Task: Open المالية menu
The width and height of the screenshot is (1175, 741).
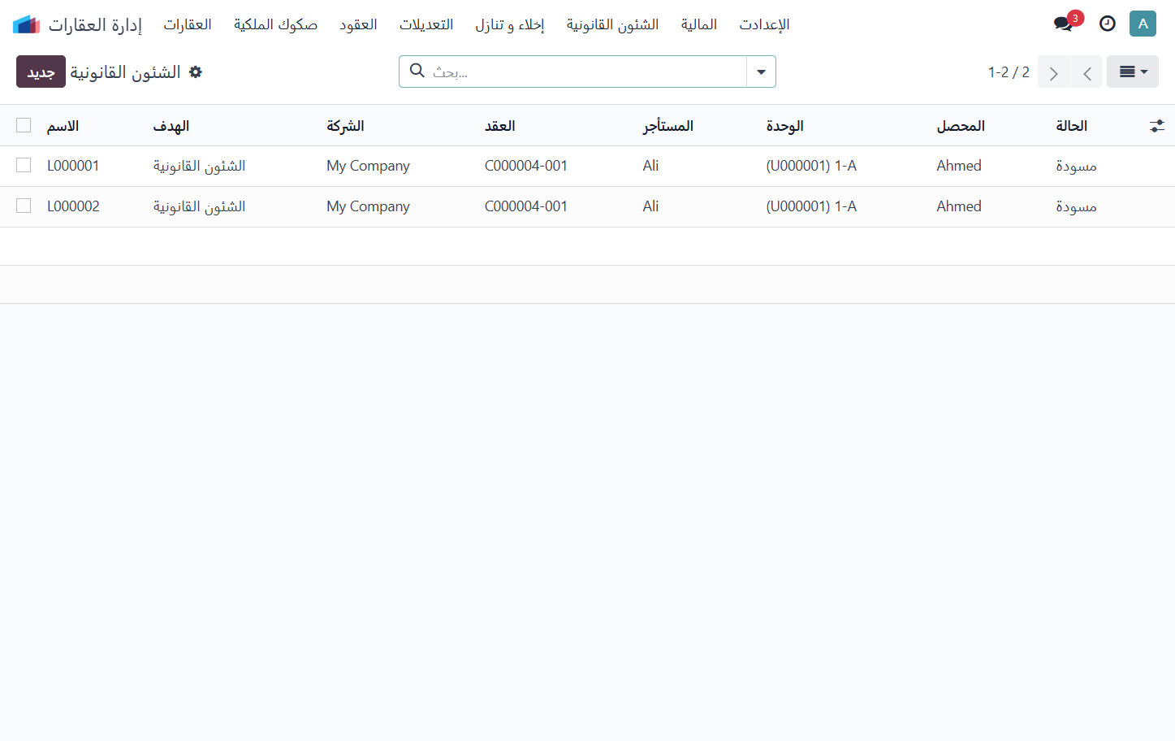Action: (699, 24)
